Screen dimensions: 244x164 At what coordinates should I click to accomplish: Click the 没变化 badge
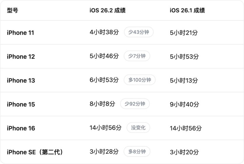[138, 128]
